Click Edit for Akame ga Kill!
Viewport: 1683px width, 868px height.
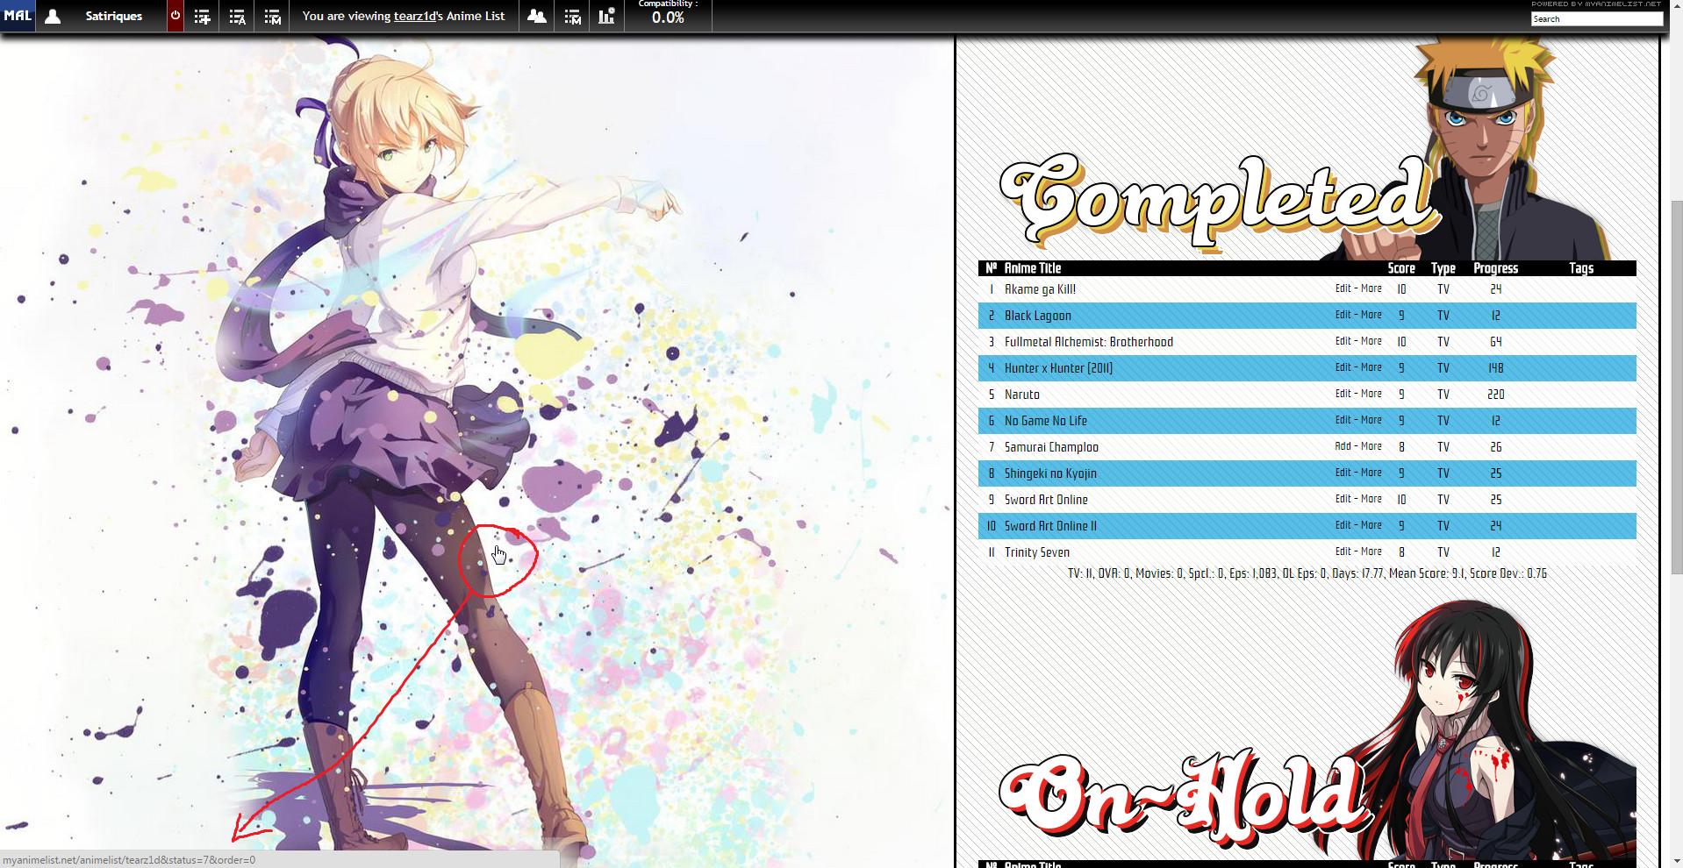(1343, 288)
